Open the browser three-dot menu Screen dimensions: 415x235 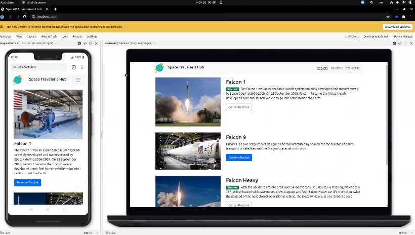click(x=411, y=17)
